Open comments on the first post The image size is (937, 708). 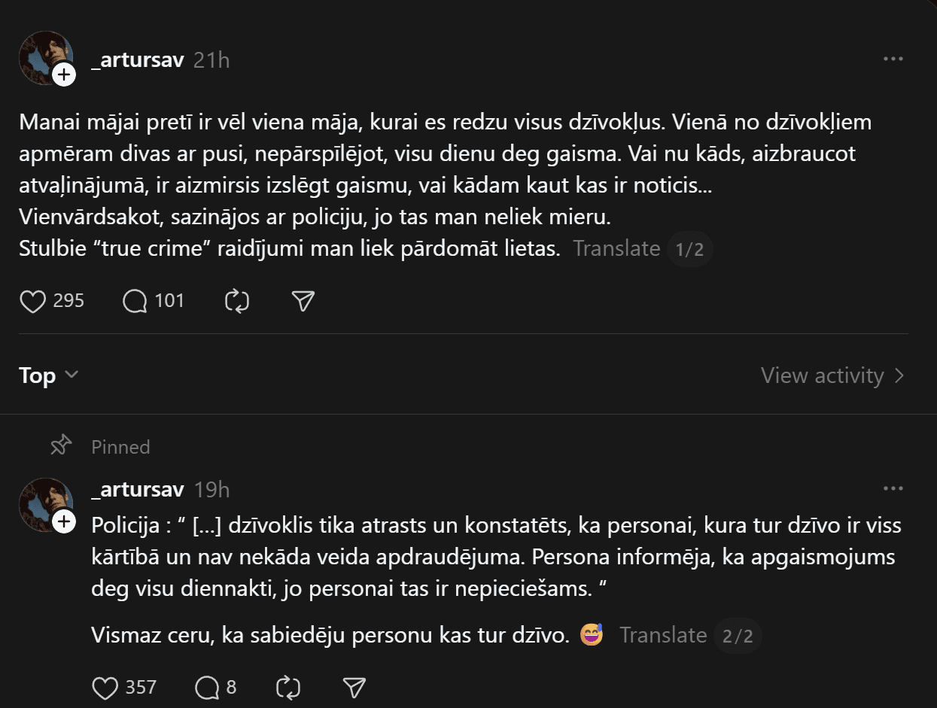coord(135,302)
